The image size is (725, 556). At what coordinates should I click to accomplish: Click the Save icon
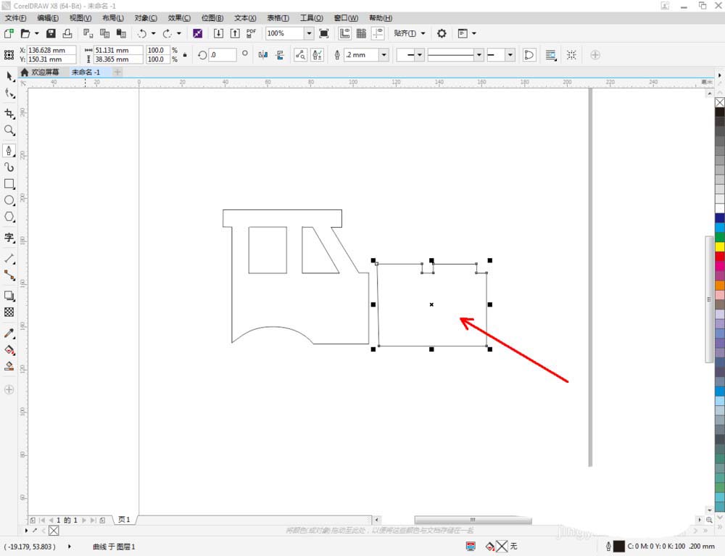point(51,33)
